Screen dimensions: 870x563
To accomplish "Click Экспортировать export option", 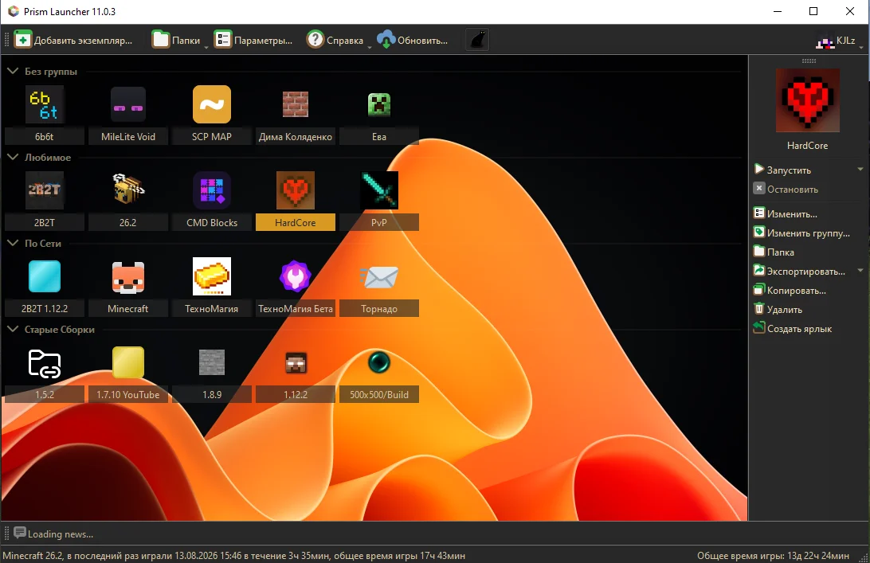I will 800,272.
